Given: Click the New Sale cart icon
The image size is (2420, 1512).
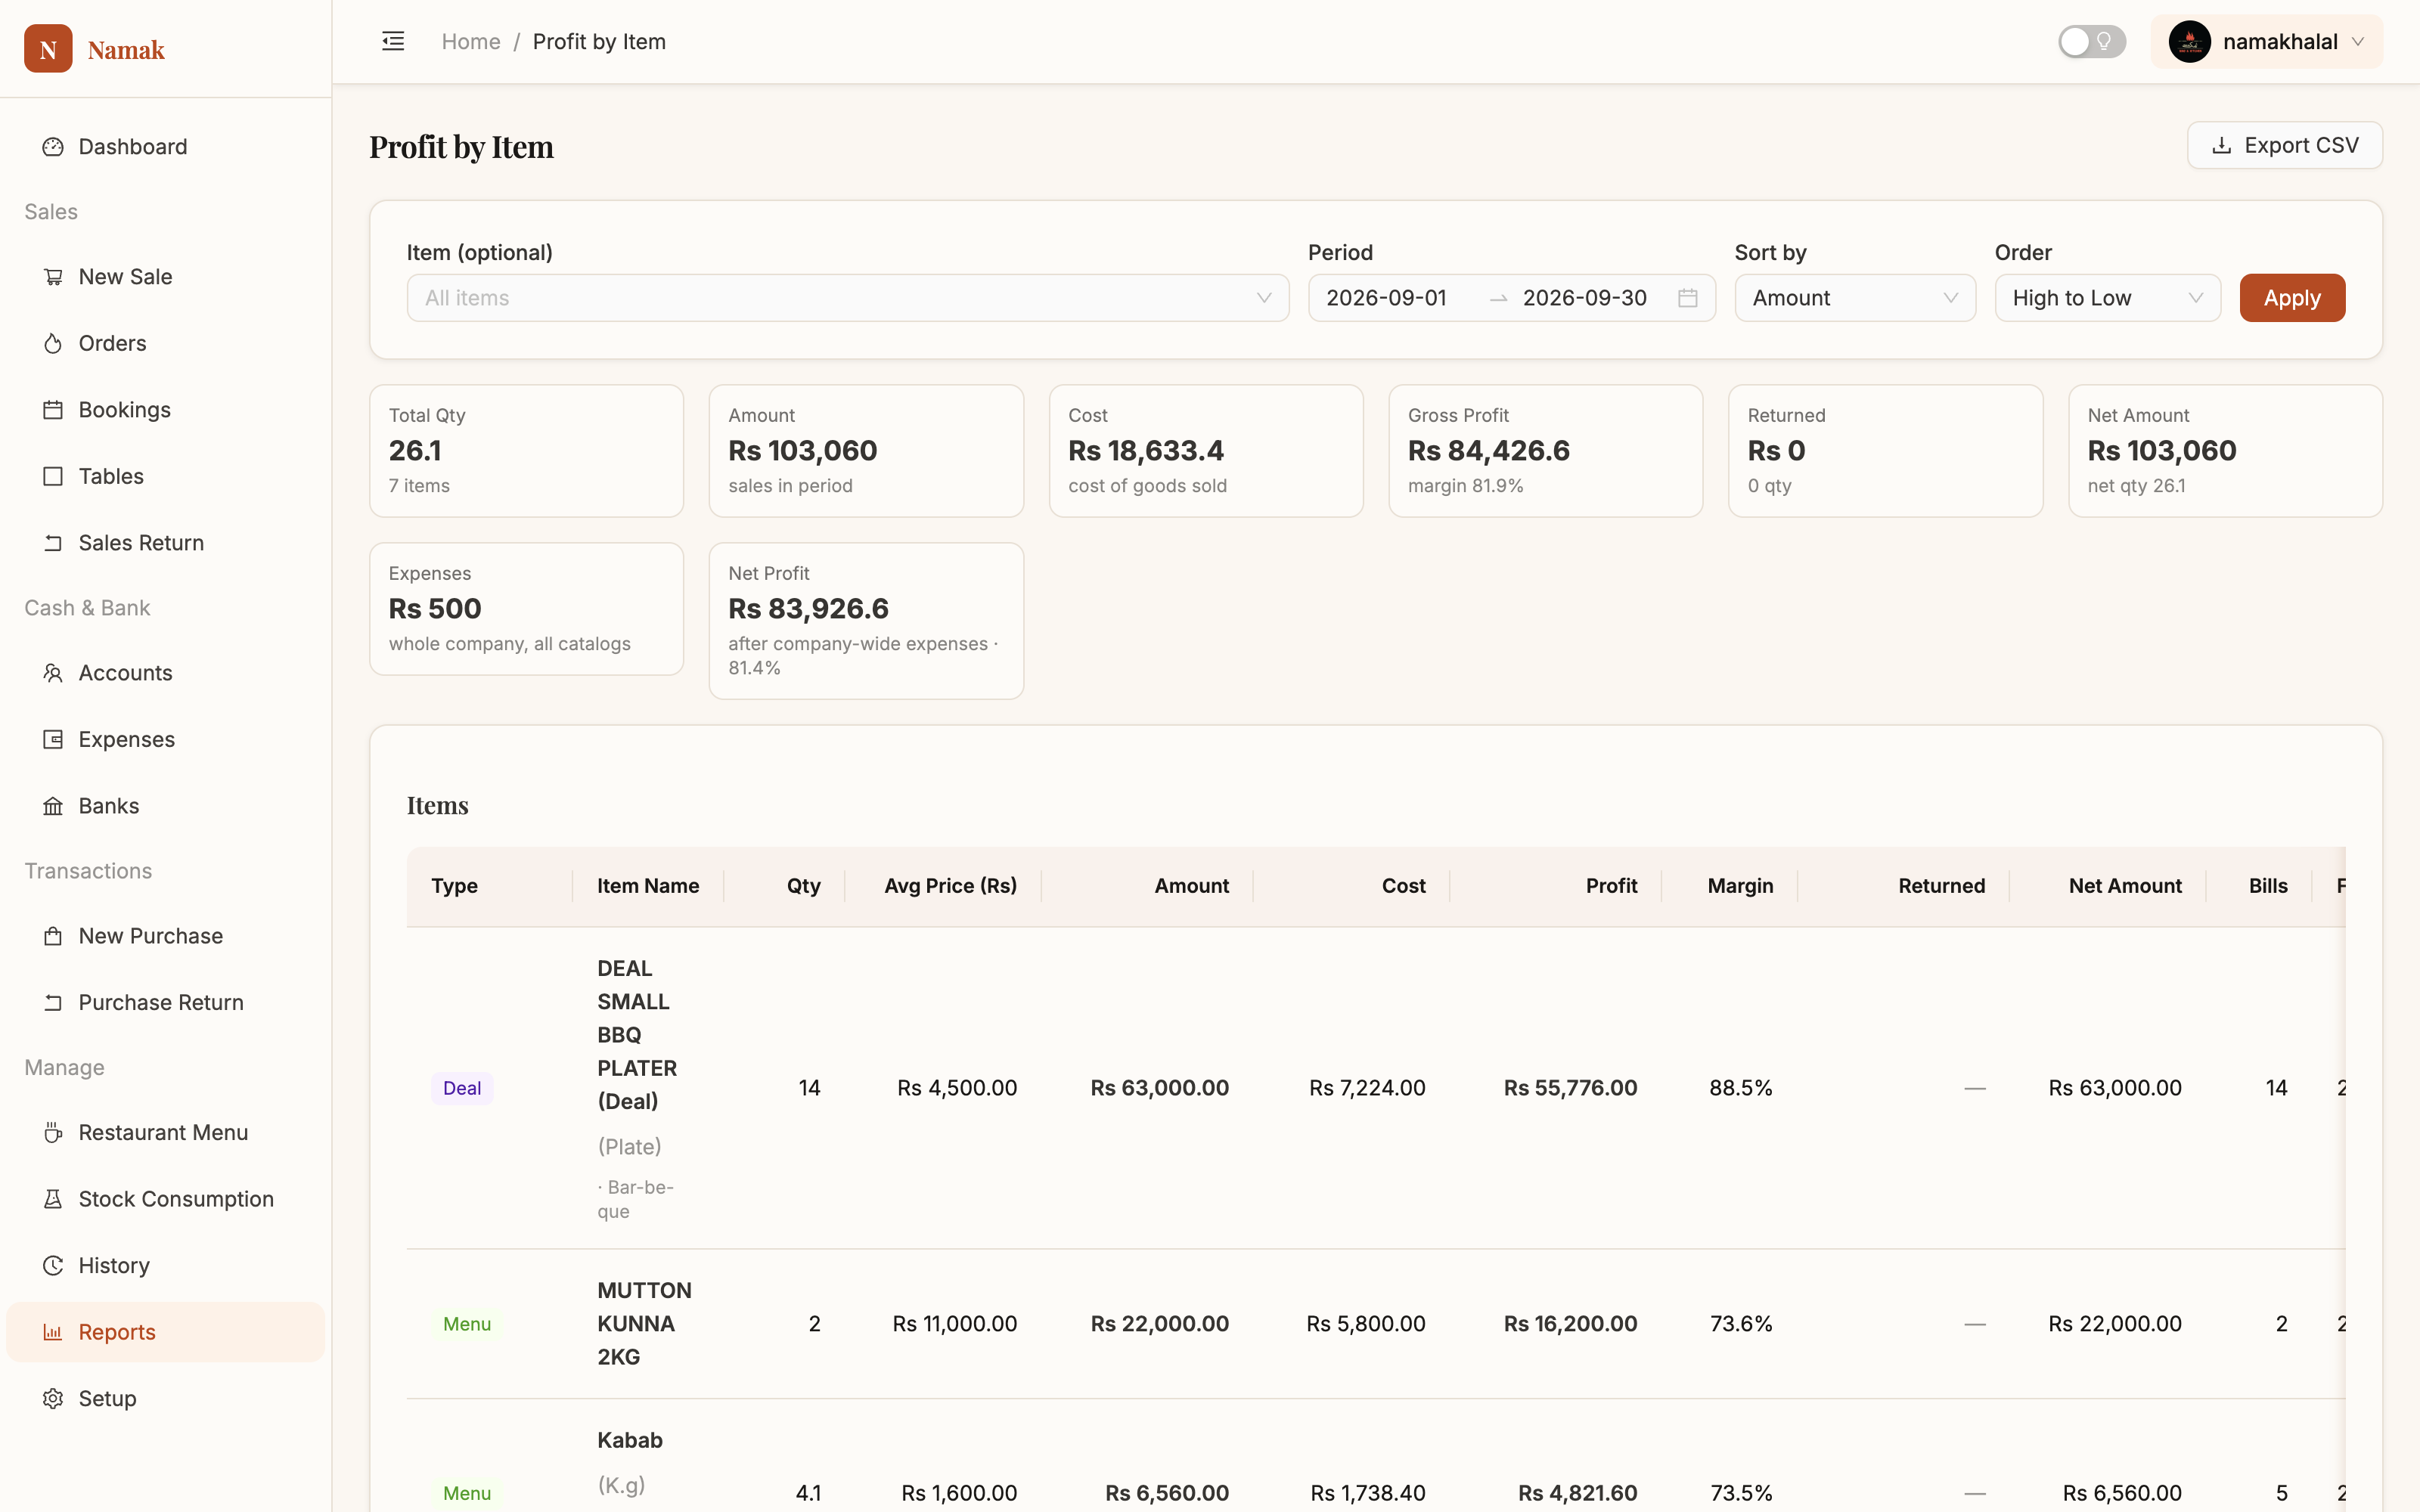Looking at the screenshot, I should pyautogui.click(x=53, y=277).
